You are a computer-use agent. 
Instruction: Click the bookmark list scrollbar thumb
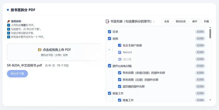click(x=210, y=33)
